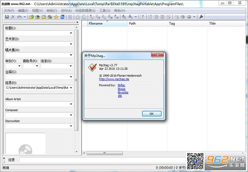Screen dimensions: 248x172
Task: Expand the Composer dropdown
Action: pyautogui.click(x=71, y=115)
